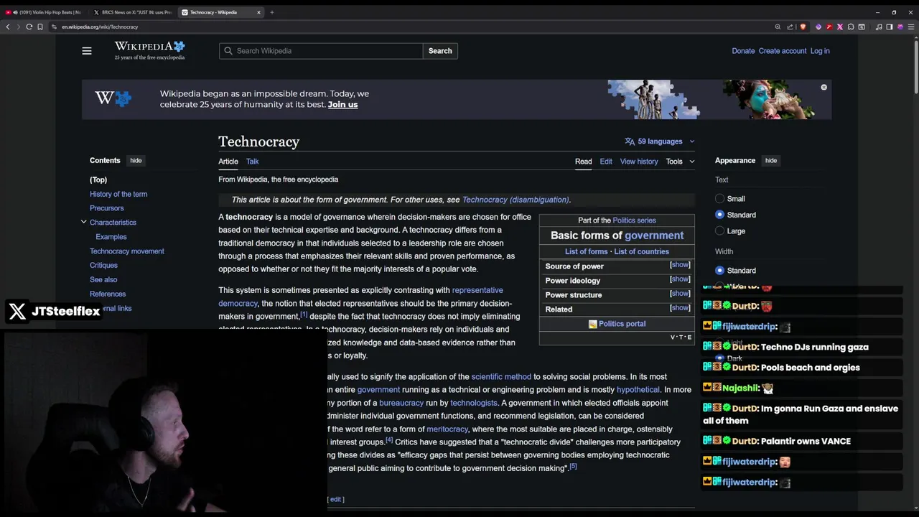Open the representative democracy link
The height and width of the screenshot is (517, 919).
pos(477,290)
